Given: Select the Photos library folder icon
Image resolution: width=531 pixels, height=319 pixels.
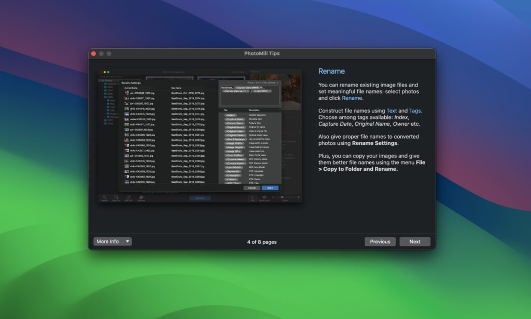Looking at the screenshot, I should click(x=103, y=80).
